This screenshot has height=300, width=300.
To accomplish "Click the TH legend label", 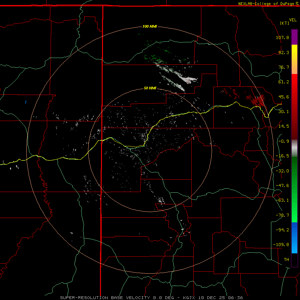I will click(x=286, y=260).
